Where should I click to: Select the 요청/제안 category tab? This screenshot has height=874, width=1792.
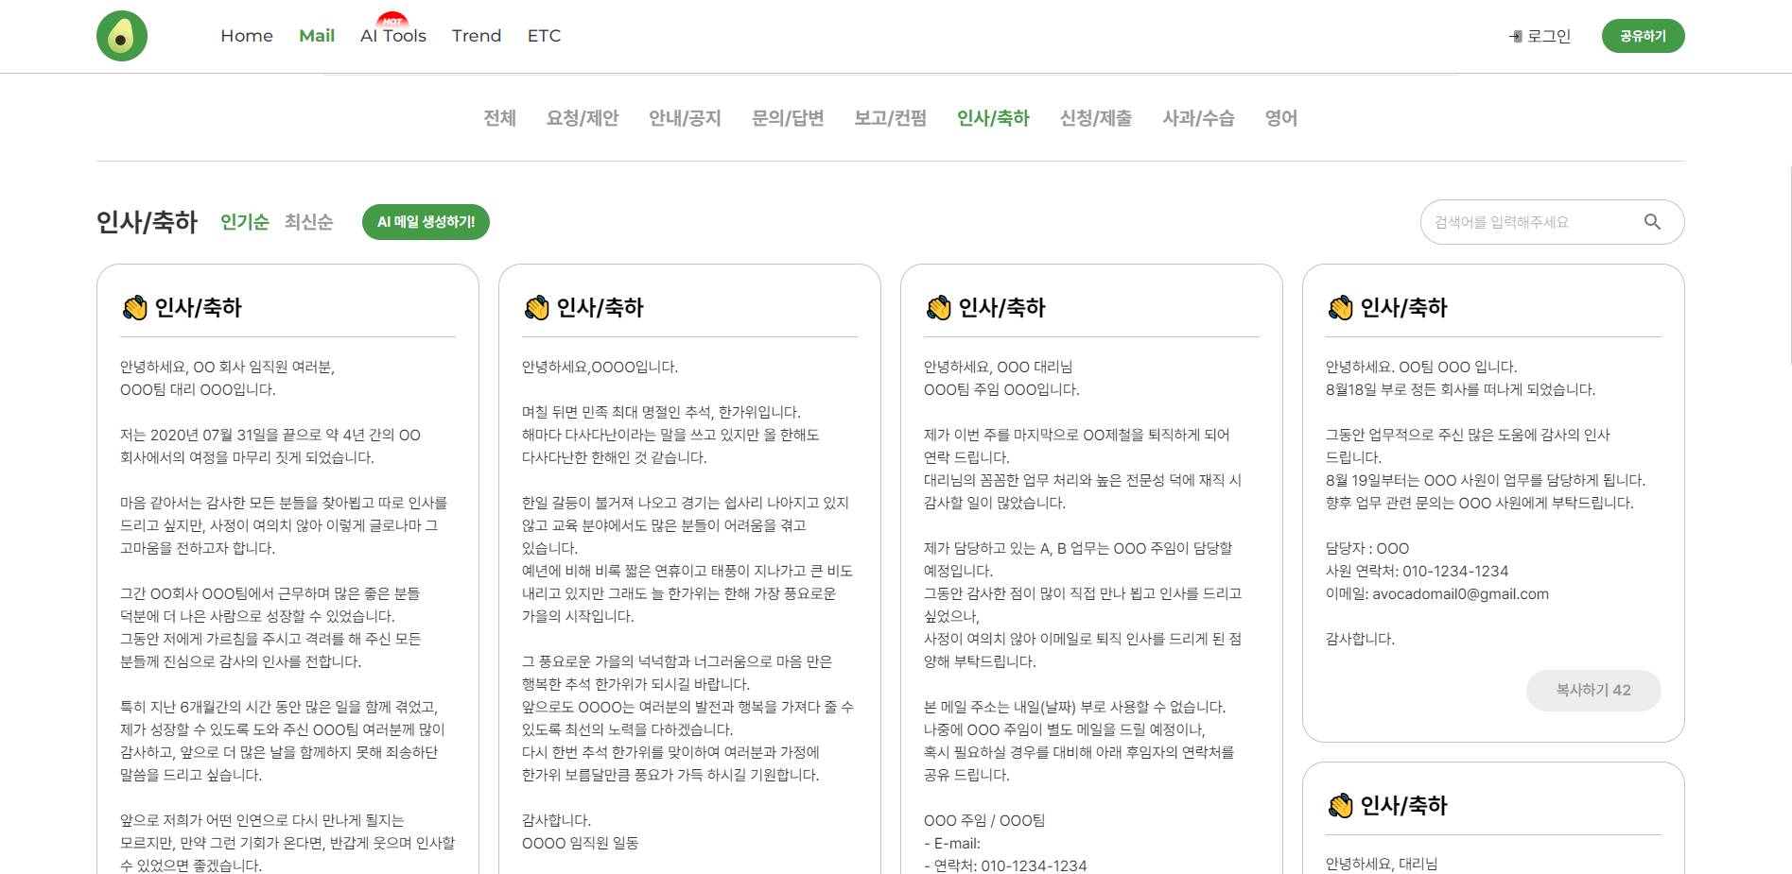[583, 118]
